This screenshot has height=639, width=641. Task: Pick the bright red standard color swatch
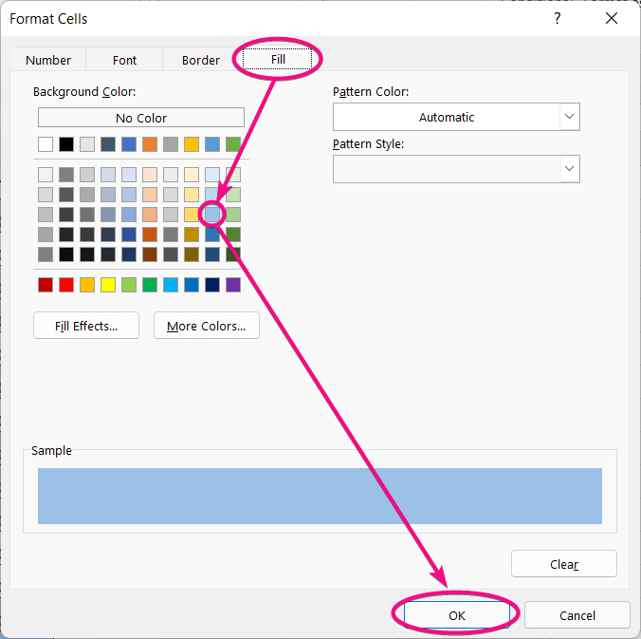click(x=66, y=285)
